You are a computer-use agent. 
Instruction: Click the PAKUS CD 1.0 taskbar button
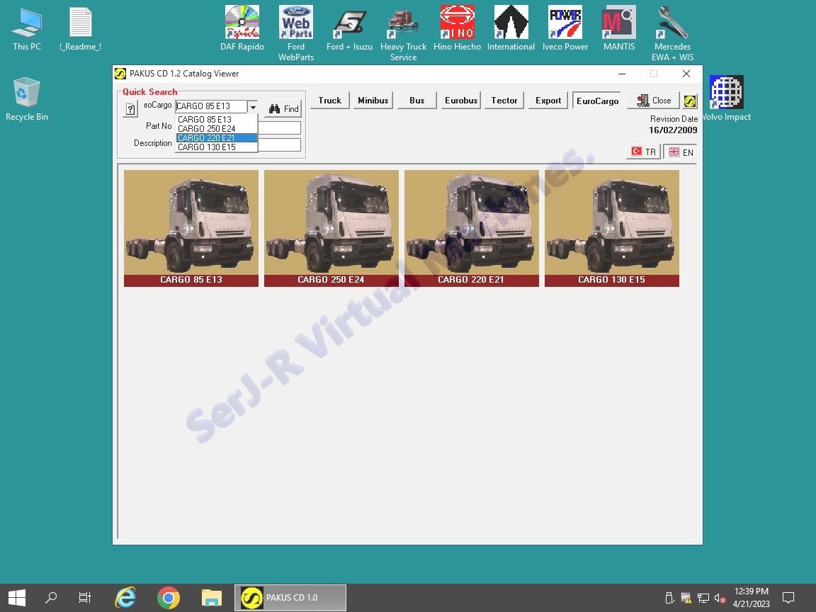290,597
